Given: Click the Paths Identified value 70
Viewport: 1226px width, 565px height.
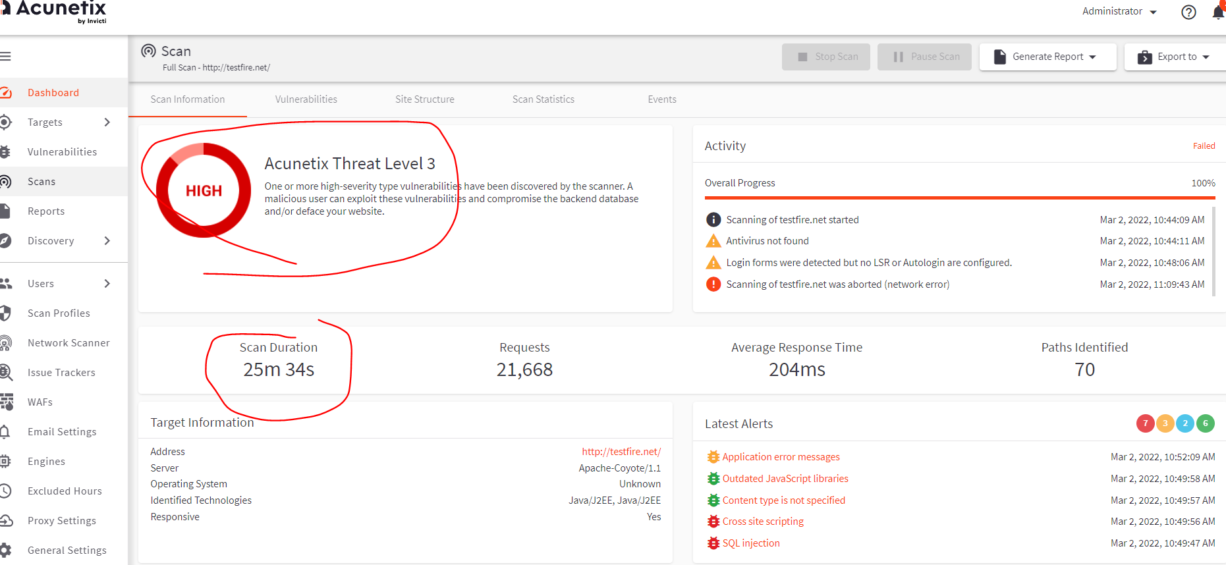Looking at the screenshot, I should click(x=1084, y=370).
